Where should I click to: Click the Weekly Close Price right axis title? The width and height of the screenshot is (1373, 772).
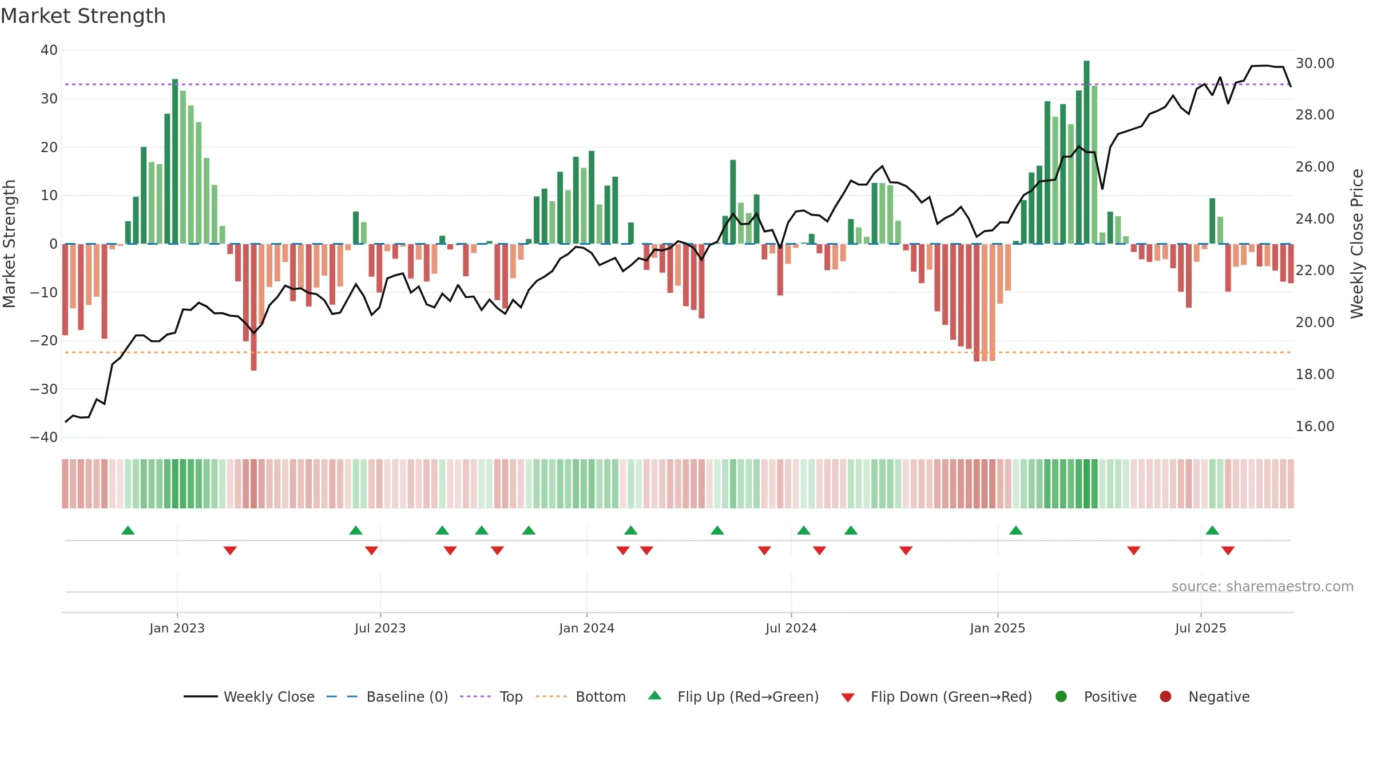click(1357, 244)
